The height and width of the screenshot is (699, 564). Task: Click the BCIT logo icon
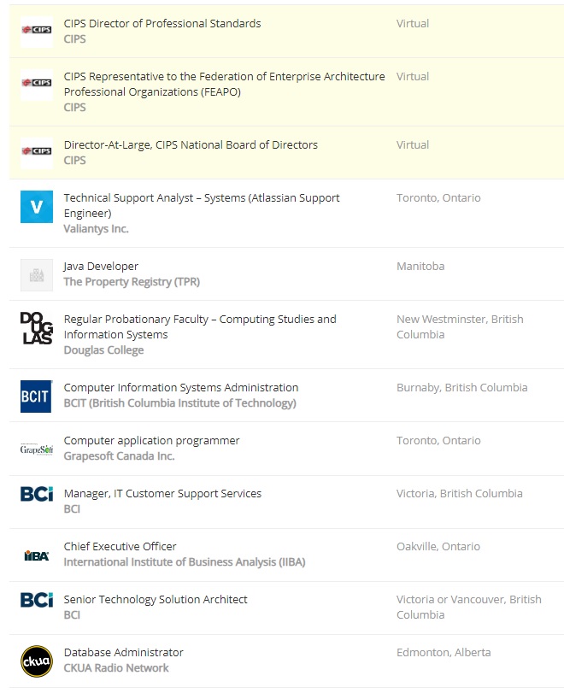(x=37, y=396)
